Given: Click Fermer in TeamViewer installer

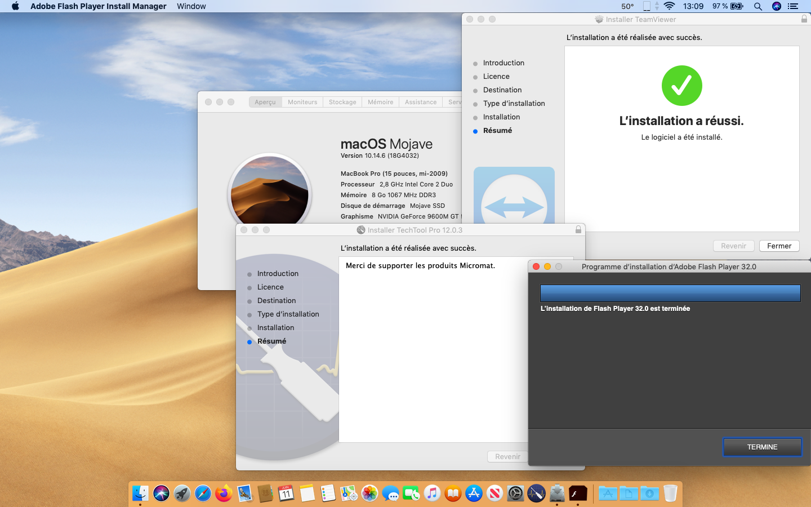Looking at the screenshot, I should click(779, 246).
